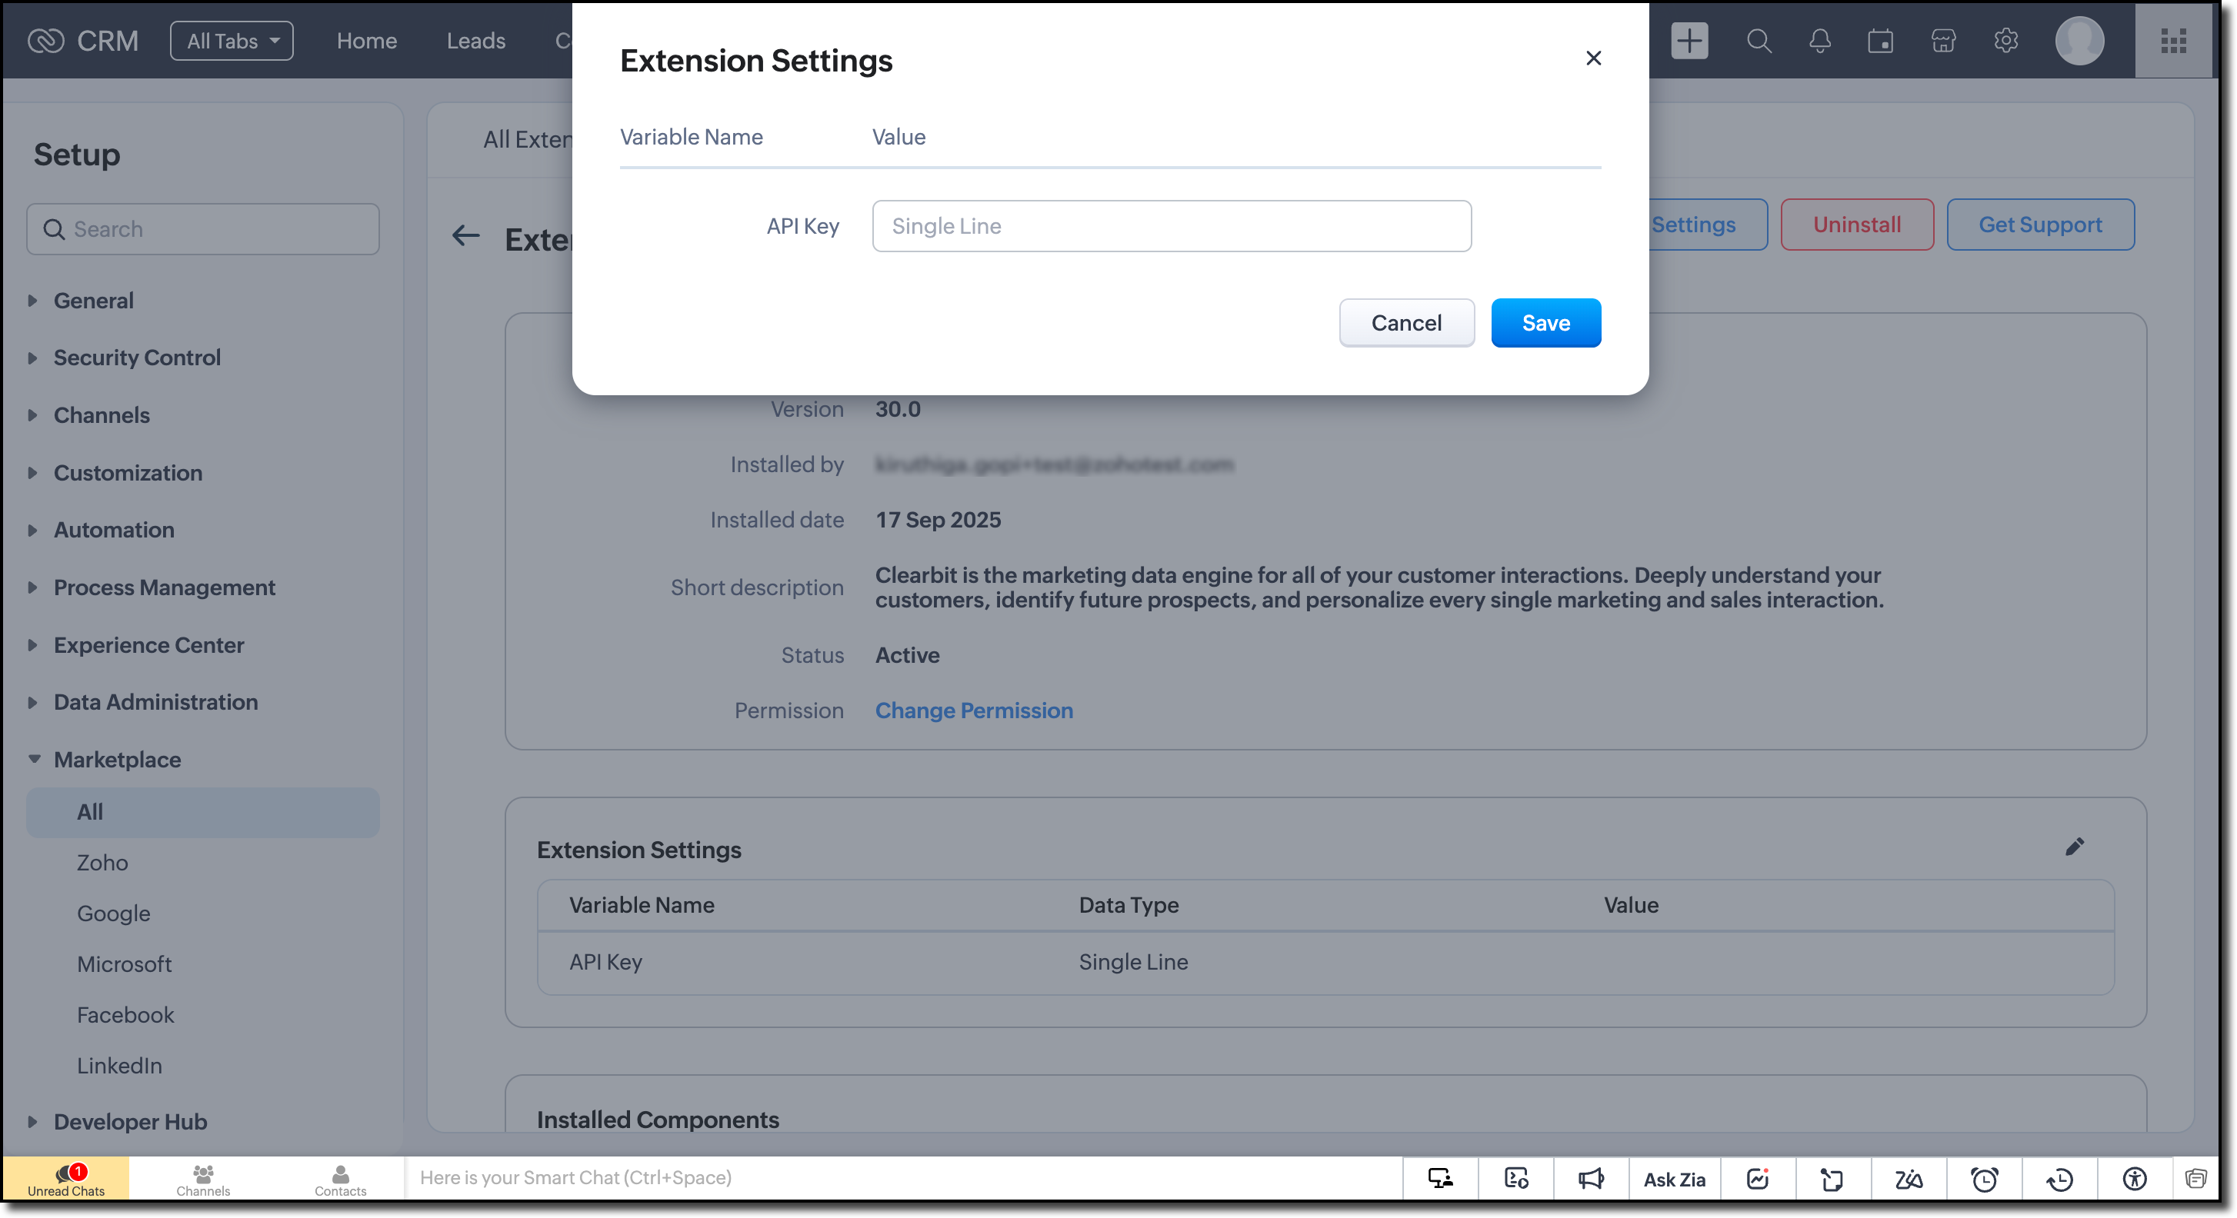Screen dimensions: 2237x1218
Task: Click the pencil edit icon in Extension Settings
Action: [x=2074, y=847]
